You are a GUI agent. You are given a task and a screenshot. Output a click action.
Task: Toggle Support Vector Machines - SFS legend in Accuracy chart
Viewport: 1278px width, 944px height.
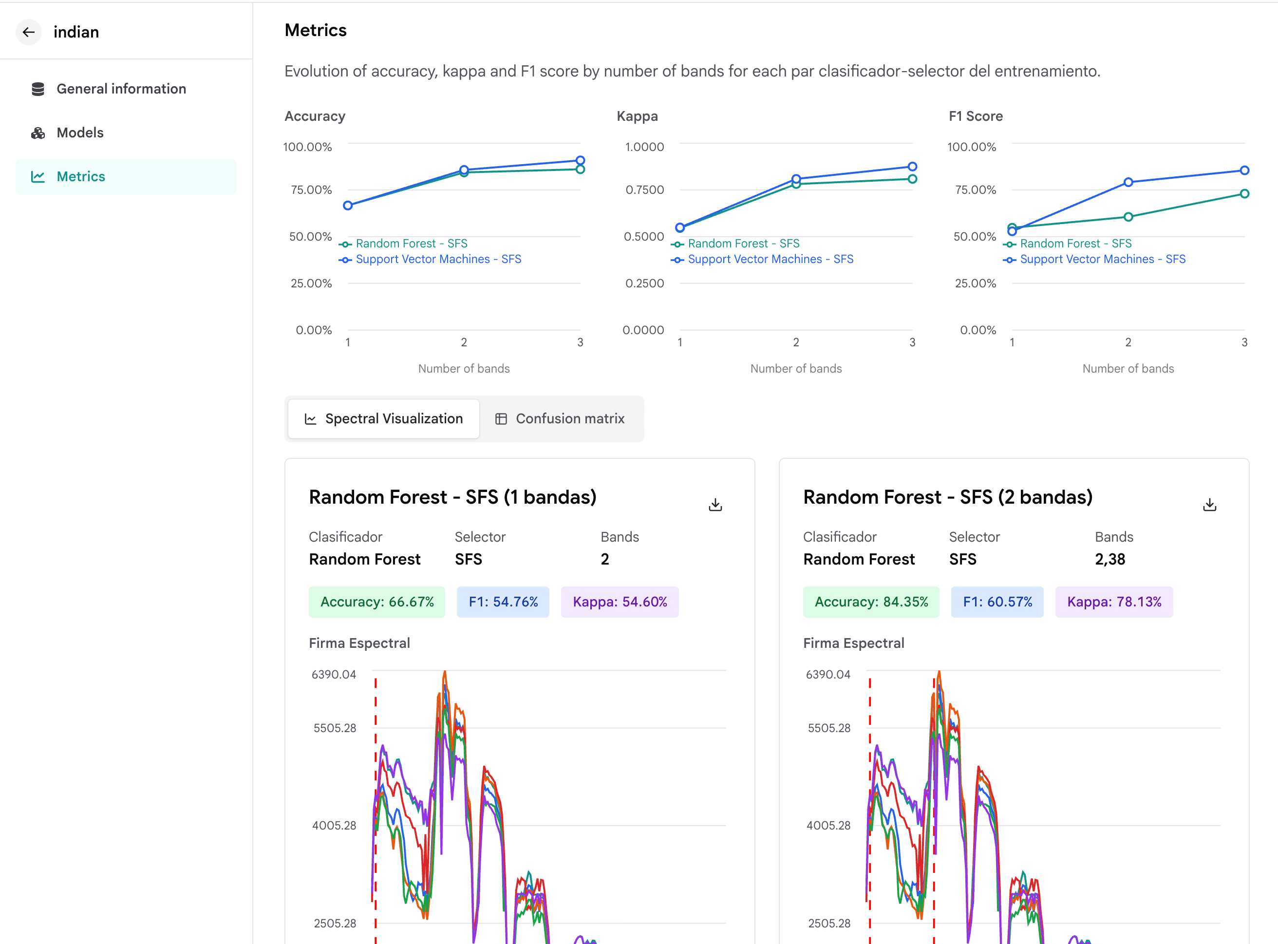430,260
